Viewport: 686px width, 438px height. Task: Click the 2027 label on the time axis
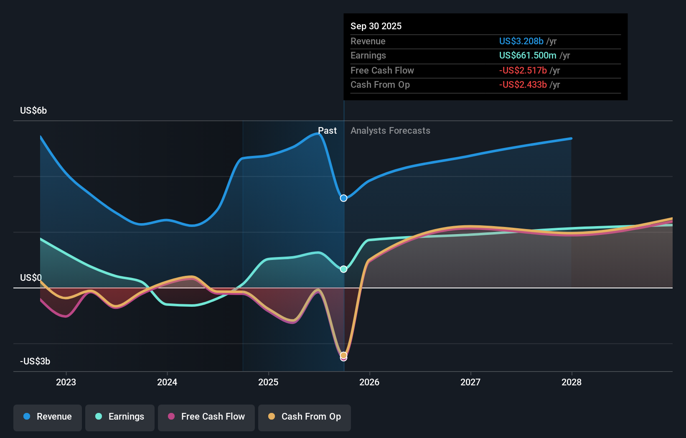coord(470,382)
